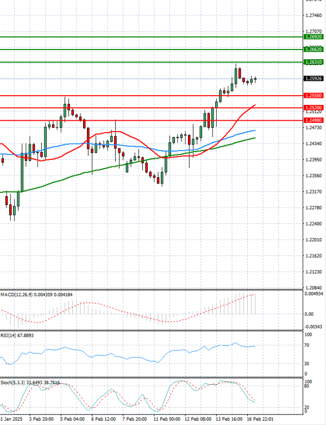The width and height of the screenshot is (326, 425).
Task: Click the 1.22780 price scale value
Action: point(314,208)
